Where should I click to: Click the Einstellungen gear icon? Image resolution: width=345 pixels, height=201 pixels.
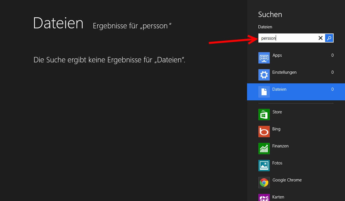coord(264,75)
